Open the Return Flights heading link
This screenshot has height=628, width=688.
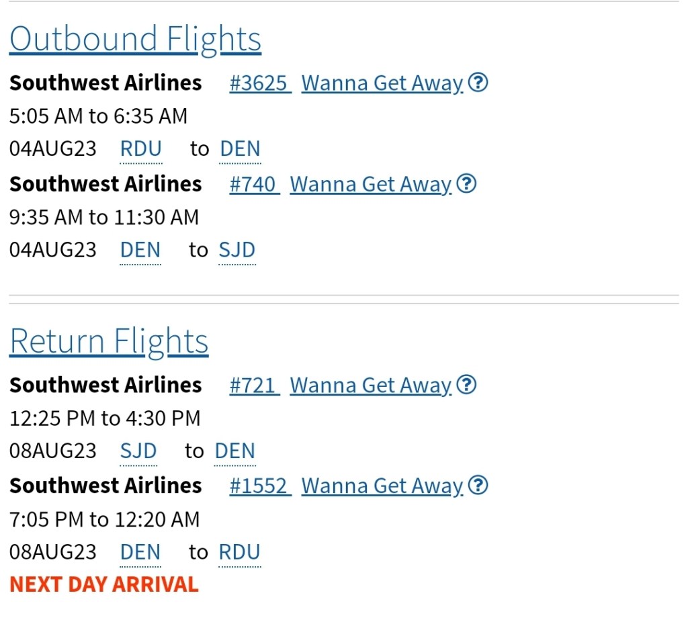(x=109, y=341)
